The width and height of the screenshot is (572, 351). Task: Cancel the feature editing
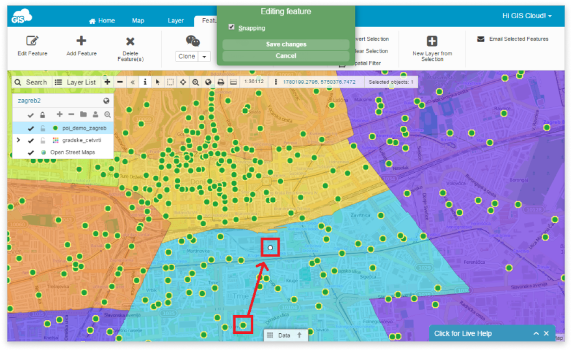(286, 55)
